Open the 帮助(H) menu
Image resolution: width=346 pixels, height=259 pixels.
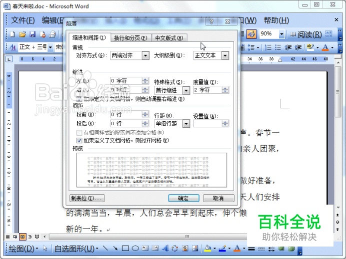click(276, 20)
